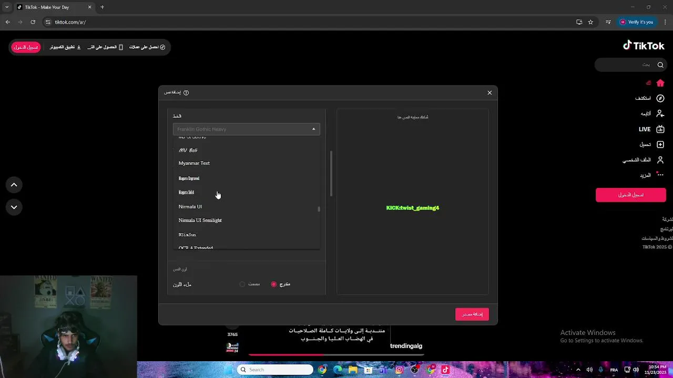The width and height of the screenshot is (673, 378).
Task: Click the install app icon in address bar
Action: pyautogui.click(x=579, y=22)
